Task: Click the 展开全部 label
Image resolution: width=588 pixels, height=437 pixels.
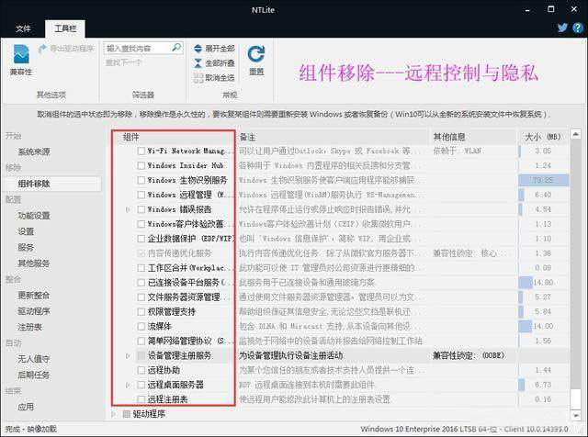Action: (220, 49)
